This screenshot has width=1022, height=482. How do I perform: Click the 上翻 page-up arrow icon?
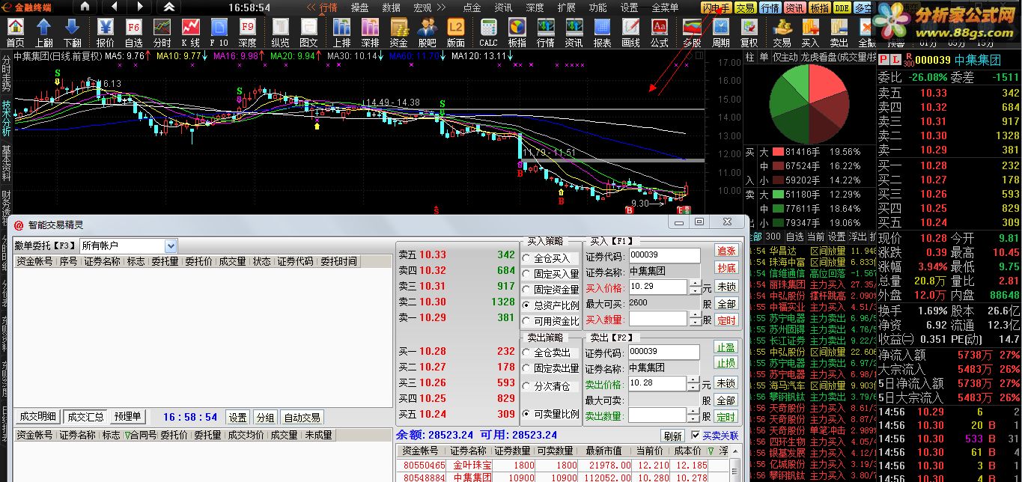click(43, 34)
